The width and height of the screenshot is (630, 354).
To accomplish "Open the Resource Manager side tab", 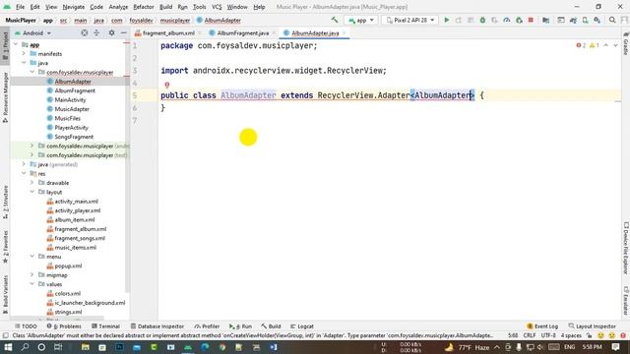I will (5, 97).
